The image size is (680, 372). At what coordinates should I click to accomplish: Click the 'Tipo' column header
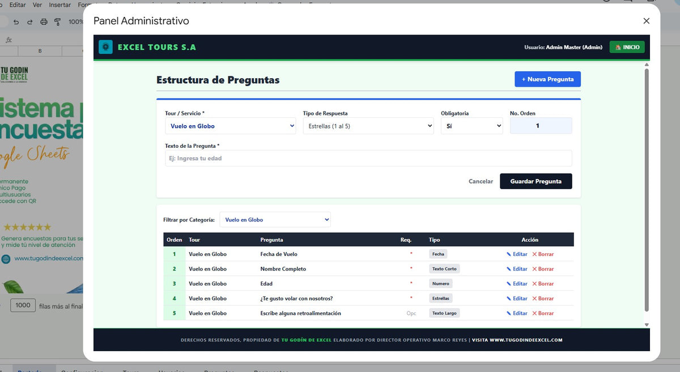pyautogui.click(x=434, y=240)
